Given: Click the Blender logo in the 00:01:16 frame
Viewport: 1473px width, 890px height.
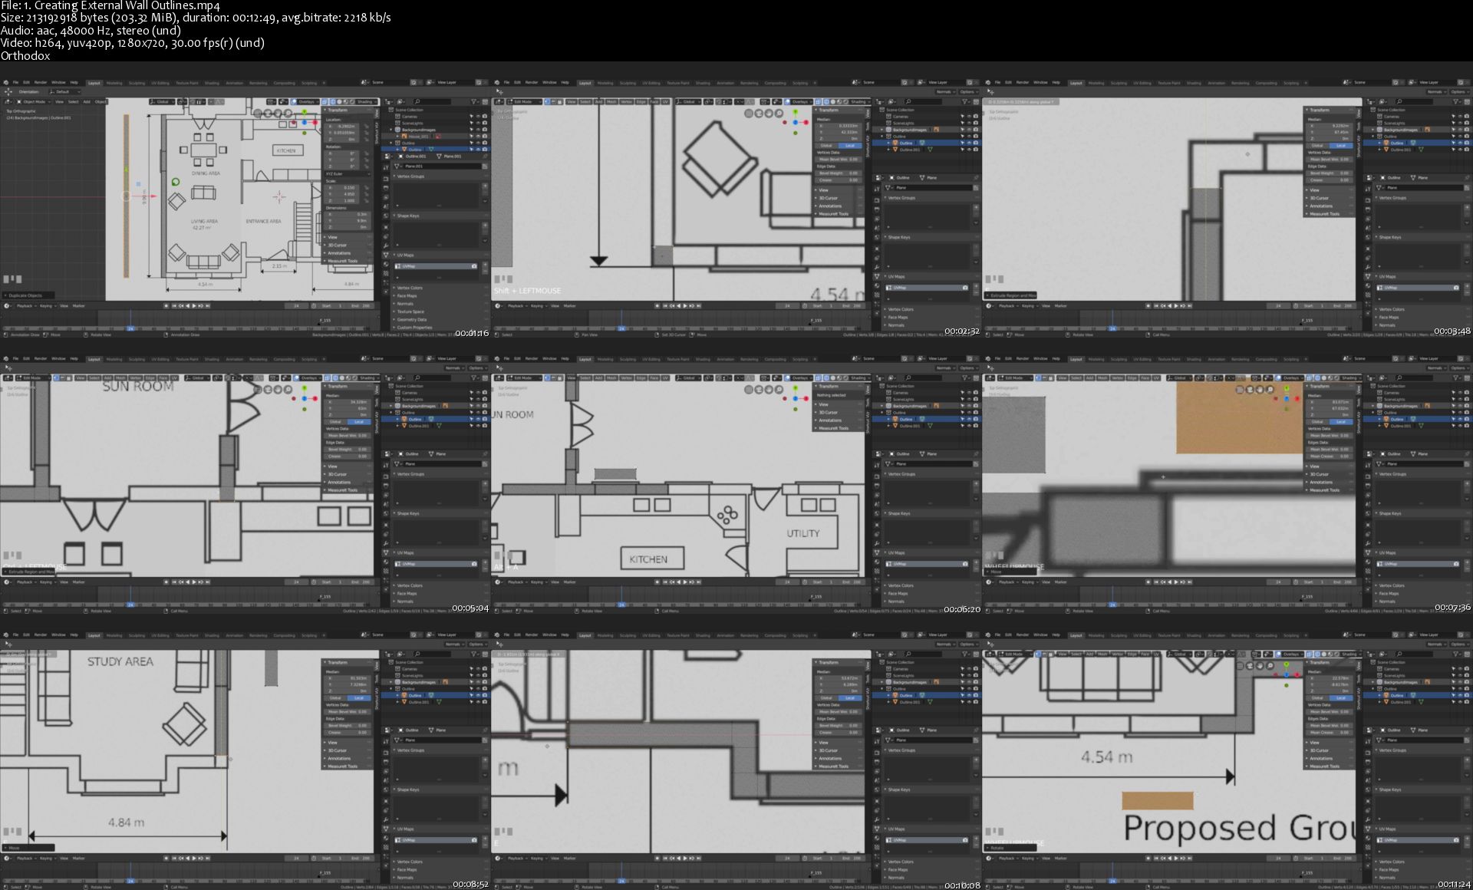Looking at the screenshot, I should click(x=5, y=82).
